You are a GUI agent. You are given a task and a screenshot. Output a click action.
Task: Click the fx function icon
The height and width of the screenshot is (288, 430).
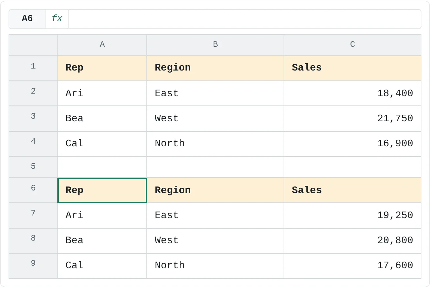click(57, 19)
